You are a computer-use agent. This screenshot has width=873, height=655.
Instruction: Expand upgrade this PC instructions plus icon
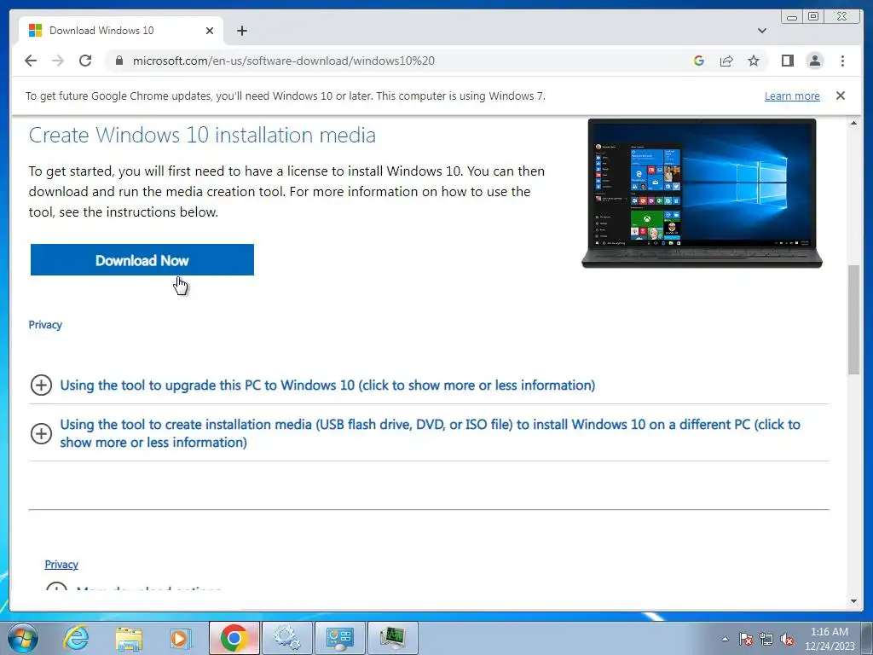point(41,385)
